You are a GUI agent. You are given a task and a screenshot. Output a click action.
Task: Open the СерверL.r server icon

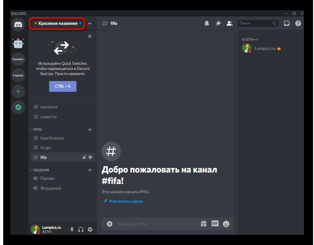(x=18, y=59)
